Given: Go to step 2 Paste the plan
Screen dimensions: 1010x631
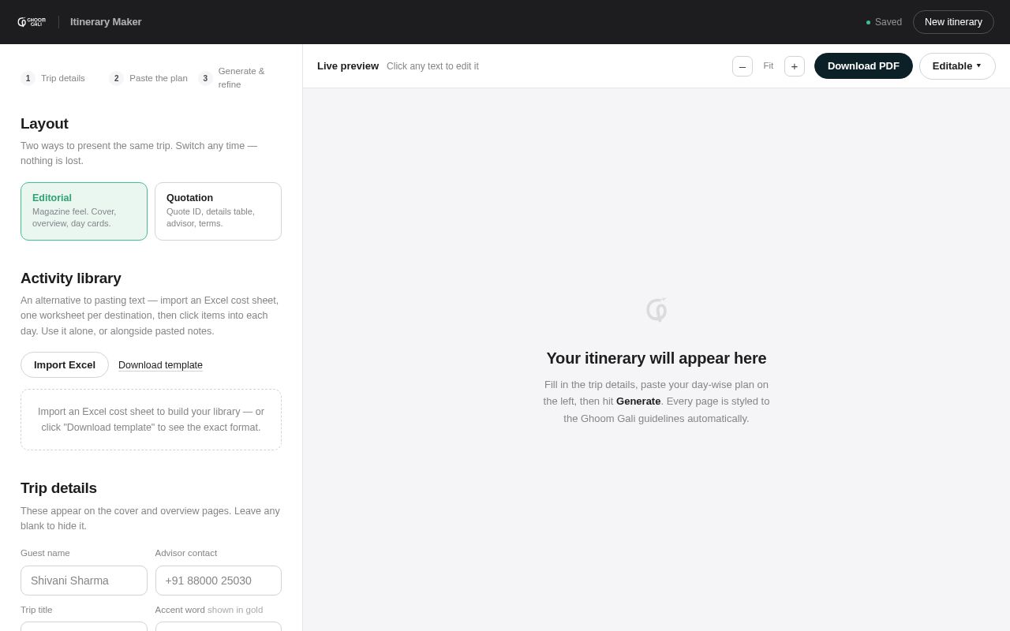Looking at the screenshot, I should 148,78.
